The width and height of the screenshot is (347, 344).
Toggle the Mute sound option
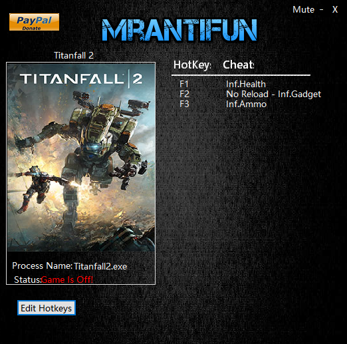(x=303, y=9)
